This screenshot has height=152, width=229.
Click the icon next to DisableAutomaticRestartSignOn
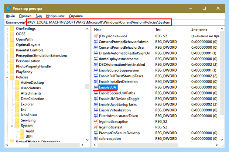click(96, 53)
